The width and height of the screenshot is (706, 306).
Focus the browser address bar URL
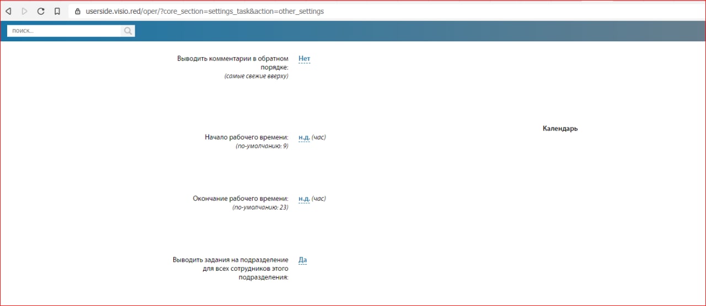[x=205, y=11]
